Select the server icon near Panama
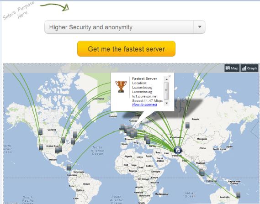 click(x=69, y=167)
